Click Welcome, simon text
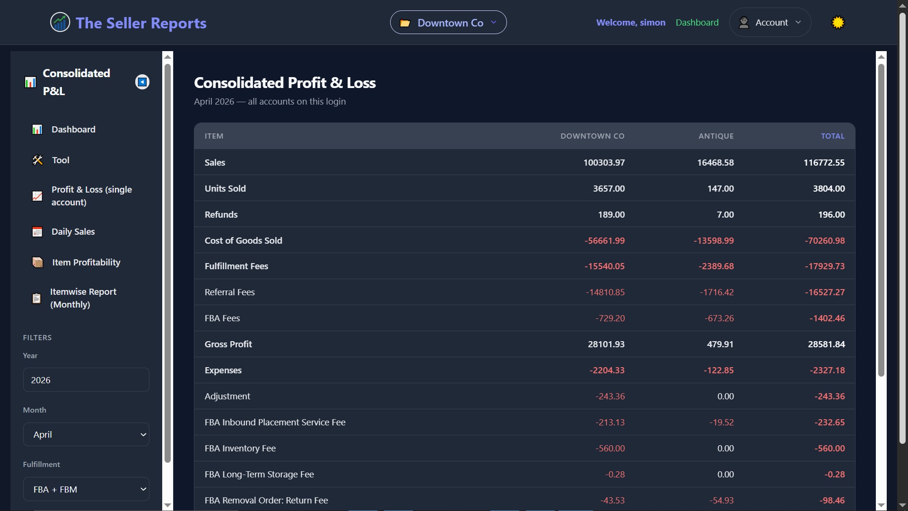Screen dimensions: 908x511 tap(631, 22)
